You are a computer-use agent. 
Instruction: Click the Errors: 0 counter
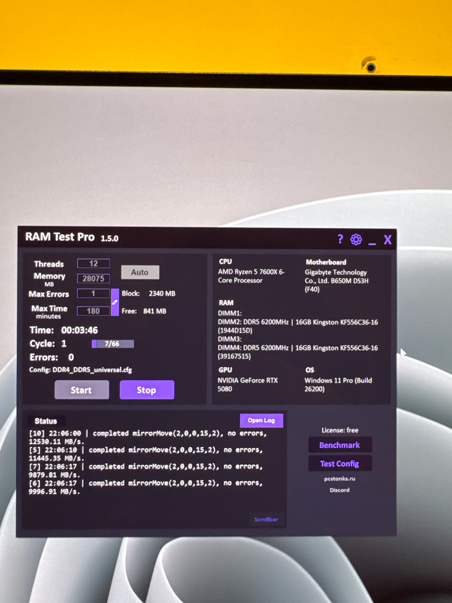pyautogui.click(x=52, y=357)
